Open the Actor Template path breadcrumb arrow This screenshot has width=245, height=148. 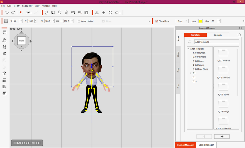click(210, 42)
